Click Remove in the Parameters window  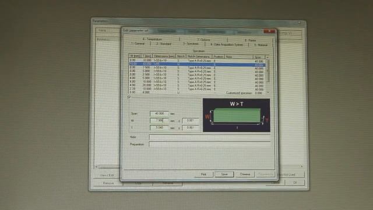[108, 183]
